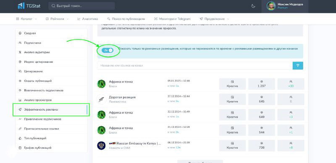Open the Аналитика menu item
Viewport: 336px width, 163px height.
click(x=88, y=19)
